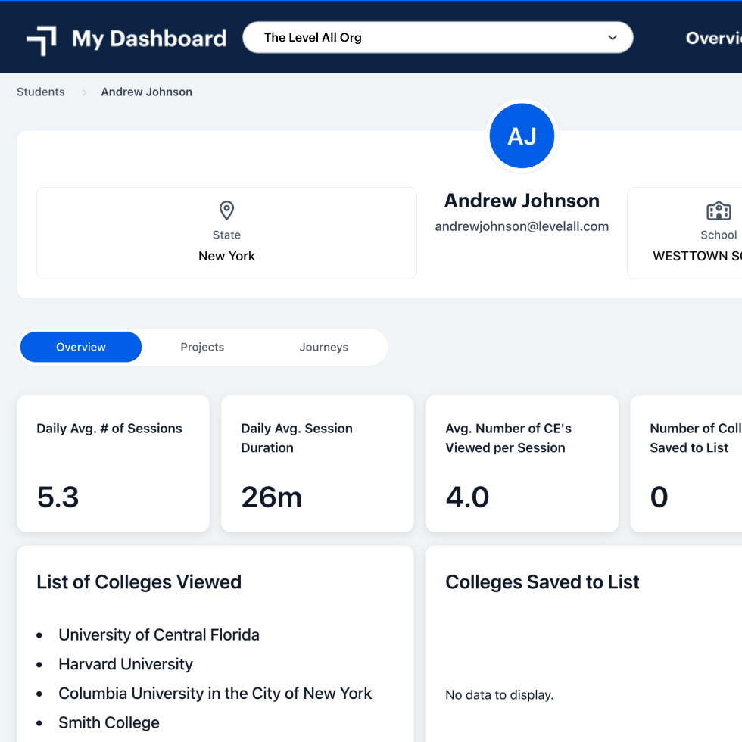
Task: Open The Level All Org dropdown
Action: pos(438,37)
